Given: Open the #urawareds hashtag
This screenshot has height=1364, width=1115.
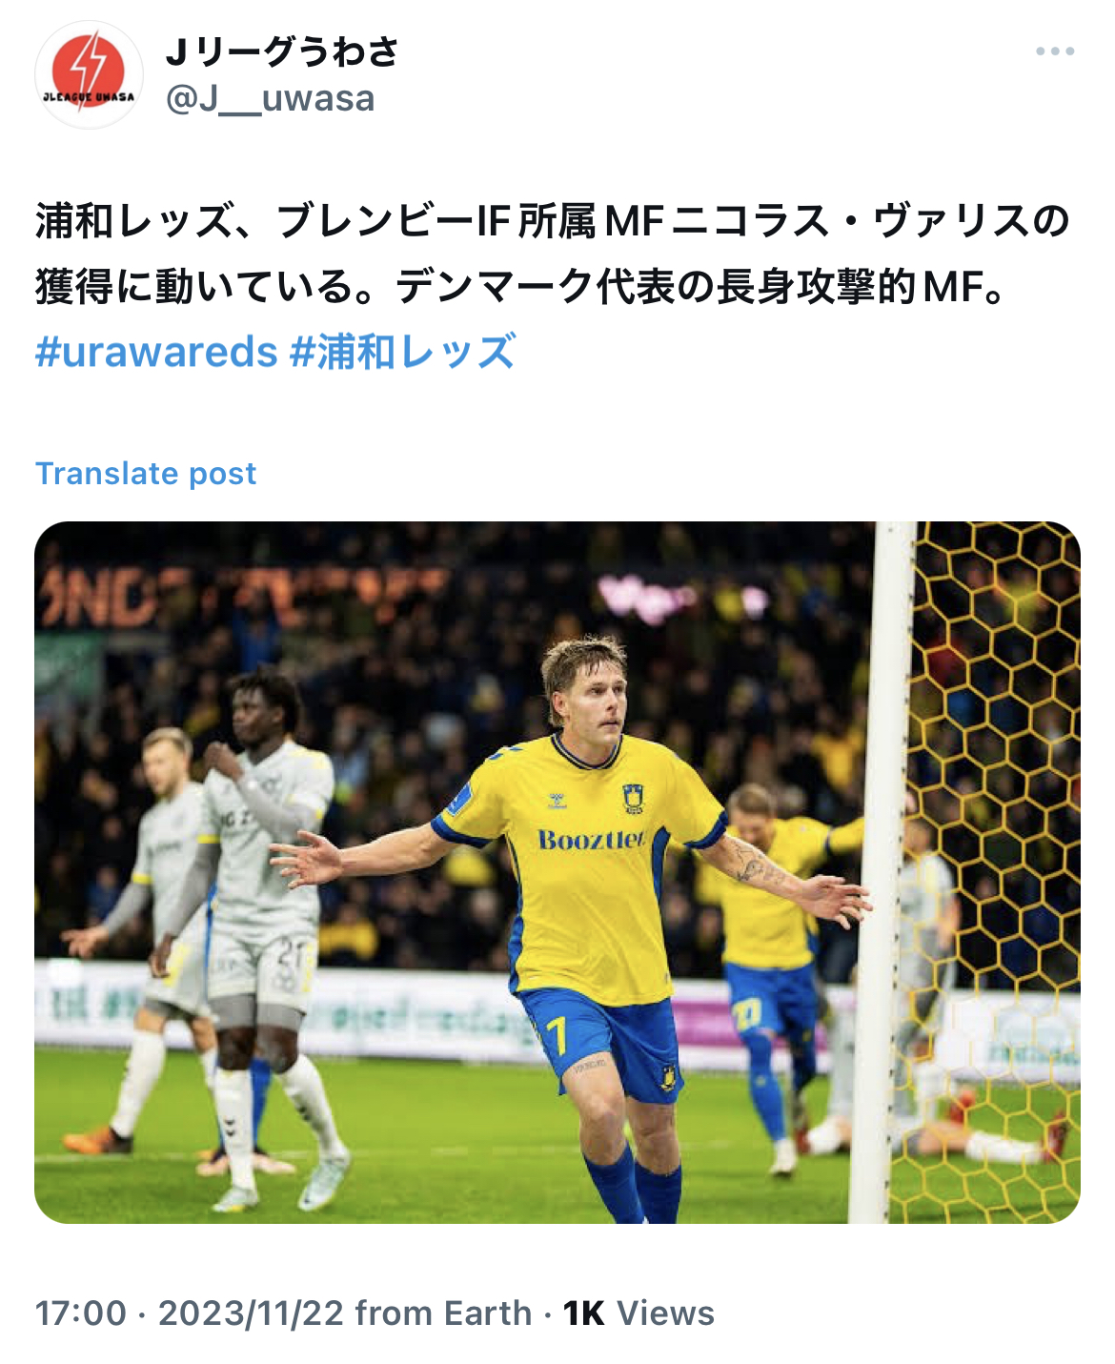Looking at the screenshot, I should (x=156, y=352).
